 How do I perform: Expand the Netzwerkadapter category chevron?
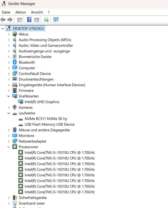pos(9,141)
